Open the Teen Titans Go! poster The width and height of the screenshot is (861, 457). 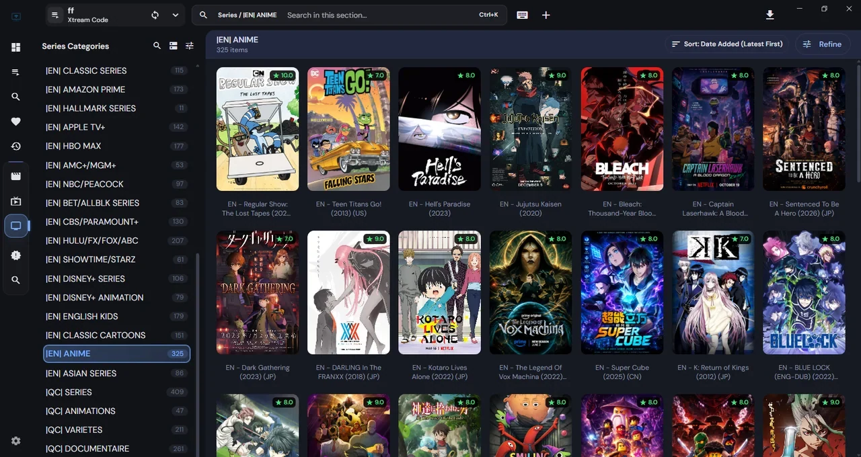348,129
